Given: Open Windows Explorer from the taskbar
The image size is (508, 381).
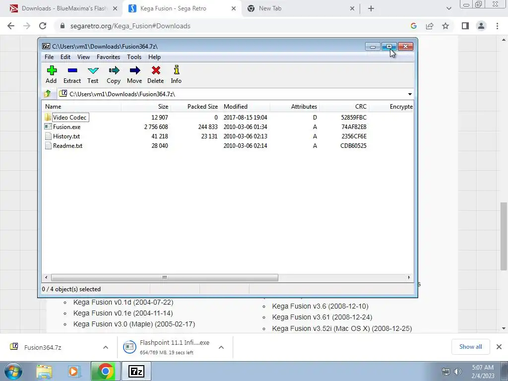Looking at the screenshot, I should coord(44,371).
